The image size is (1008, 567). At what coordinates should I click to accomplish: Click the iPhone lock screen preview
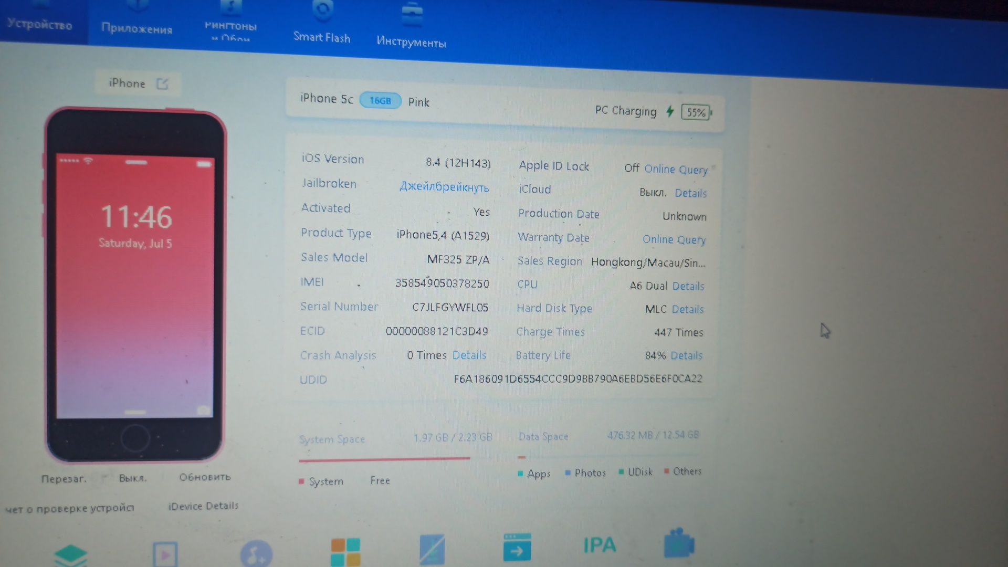click(135, 286)
